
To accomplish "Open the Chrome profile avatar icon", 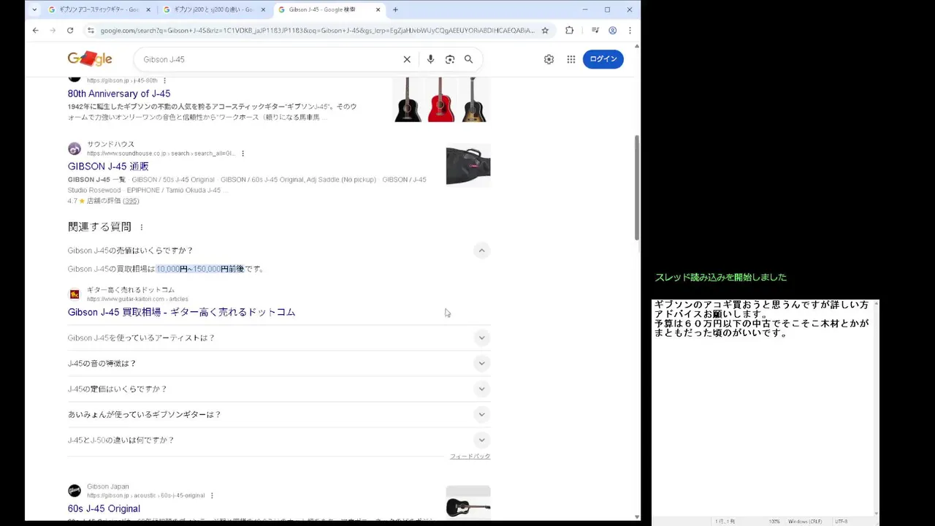I will (613, 30).
